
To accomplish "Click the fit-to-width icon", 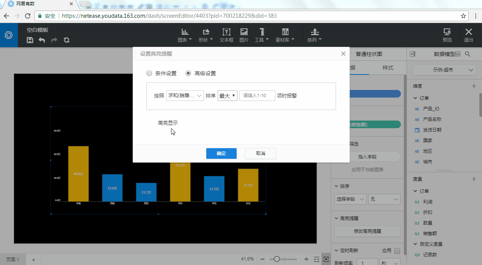I will [x=317, y=259].
